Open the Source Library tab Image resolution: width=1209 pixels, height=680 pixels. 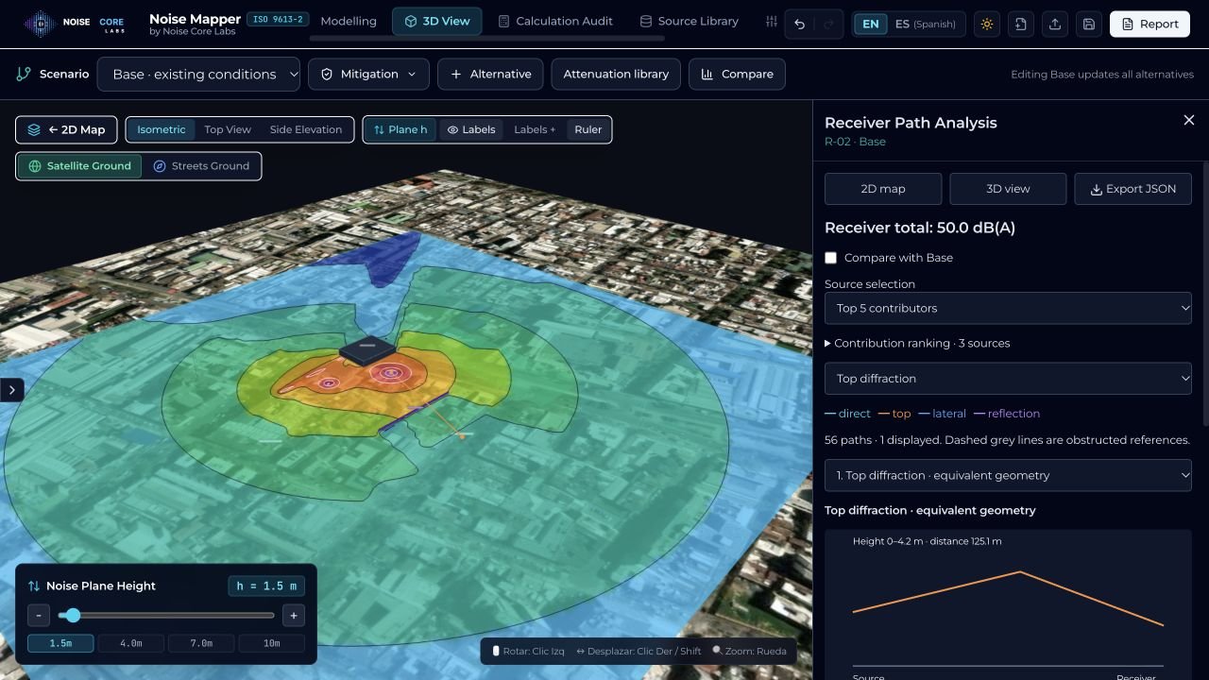tap(690, 21)
